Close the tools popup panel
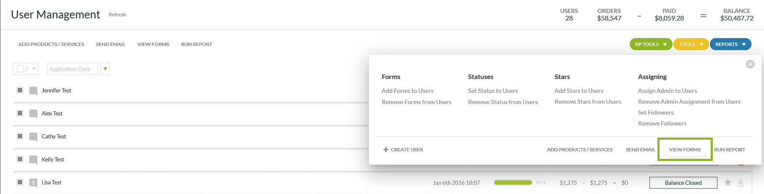This screenshot has height=194, width=764. (750, 64)
